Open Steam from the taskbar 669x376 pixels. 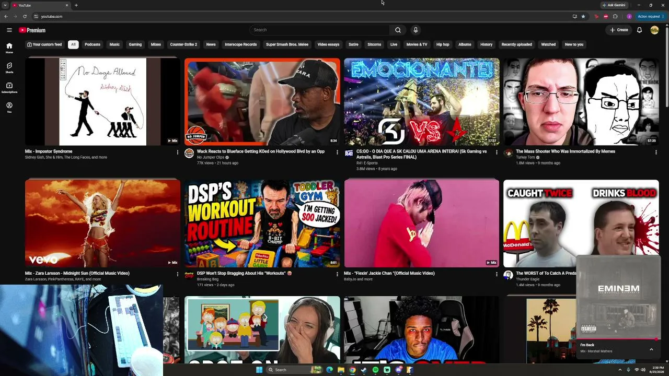[x=364, y=370]
